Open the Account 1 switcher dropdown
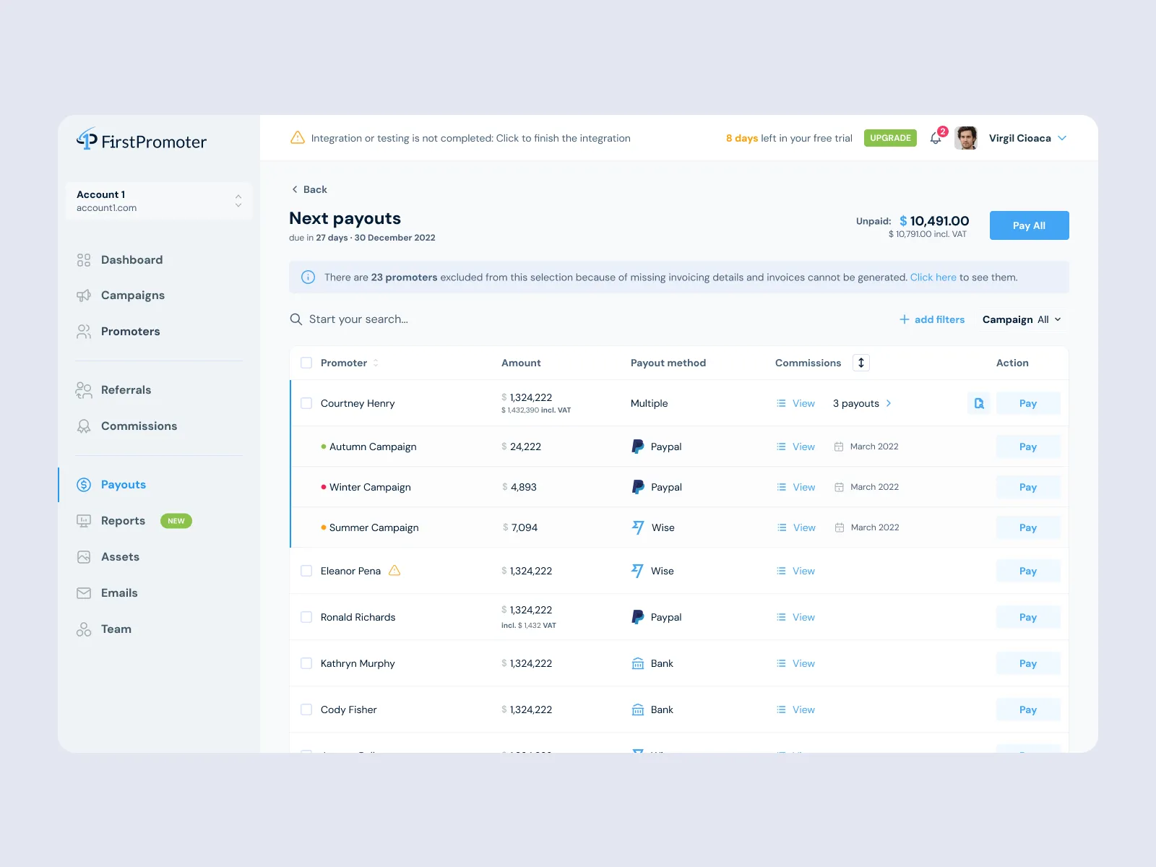Image resolution: width=1156 pixels, height=867 pixels. coord(159,201)
